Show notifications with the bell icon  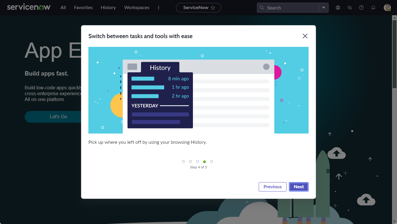pyautogui.click(x=373, y=8)
